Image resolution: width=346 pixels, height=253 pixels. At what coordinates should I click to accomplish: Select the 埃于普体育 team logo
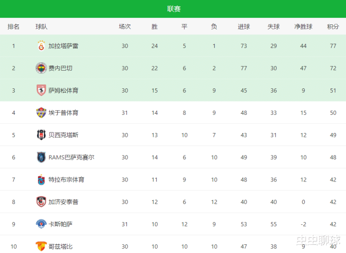41,113
